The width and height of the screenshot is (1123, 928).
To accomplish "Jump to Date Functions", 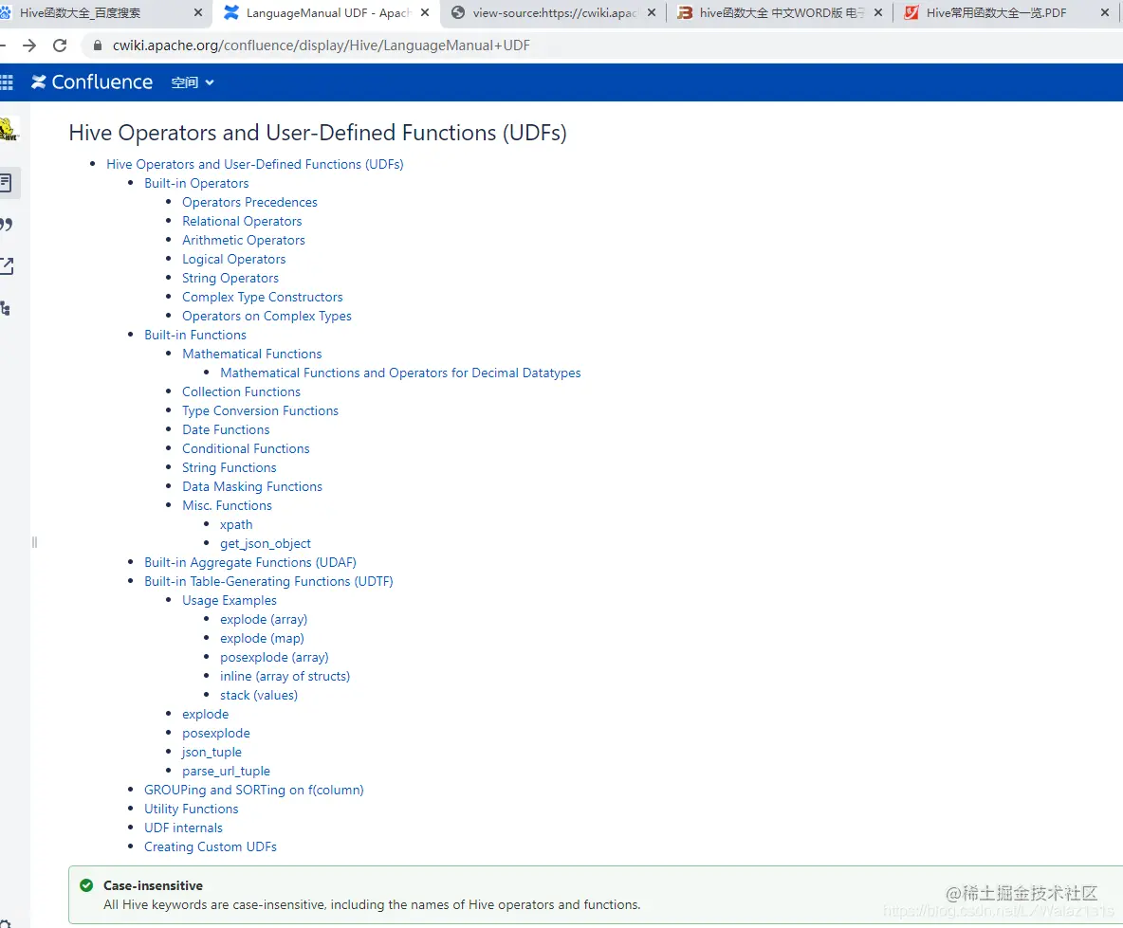I will (x=226, y=430).
